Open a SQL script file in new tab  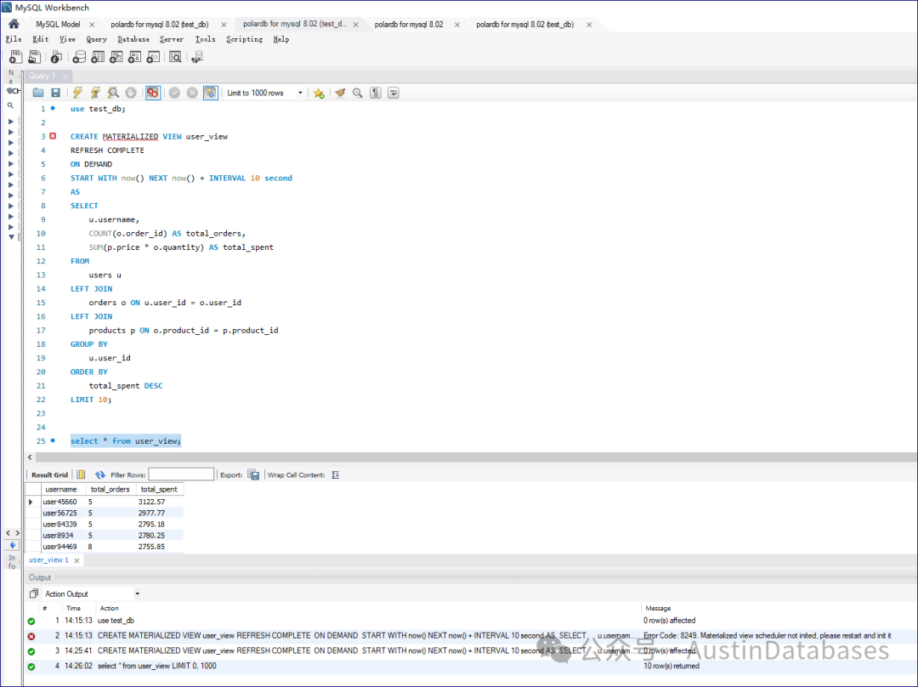point(35,57)
